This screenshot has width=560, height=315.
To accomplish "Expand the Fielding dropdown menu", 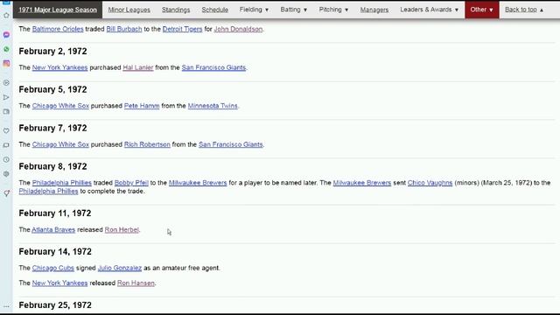I will click(x=254, y=10).
